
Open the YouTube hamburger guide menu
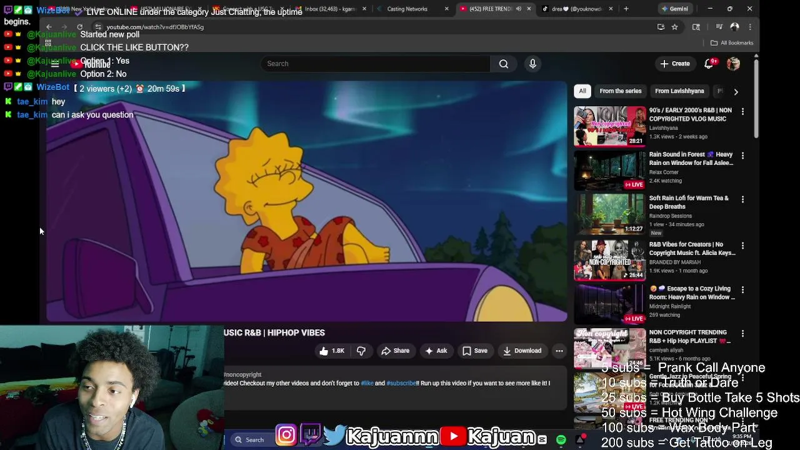[55, 64]
